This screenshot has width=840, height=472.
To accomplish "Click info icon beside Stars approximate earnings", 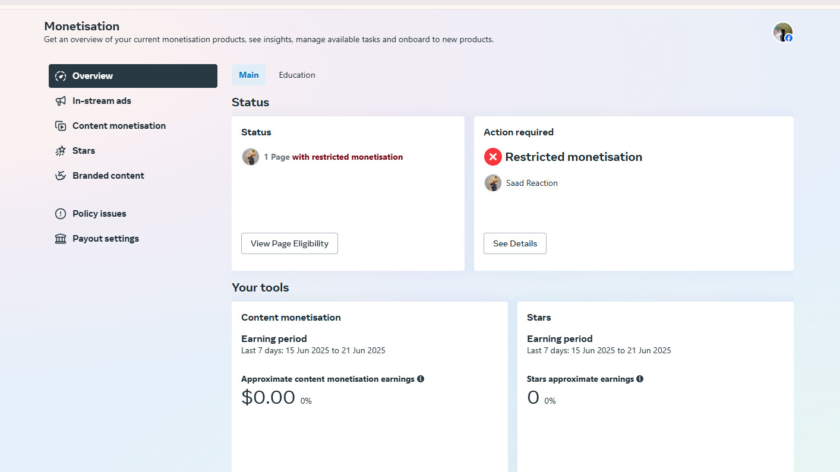I will 640,379.
